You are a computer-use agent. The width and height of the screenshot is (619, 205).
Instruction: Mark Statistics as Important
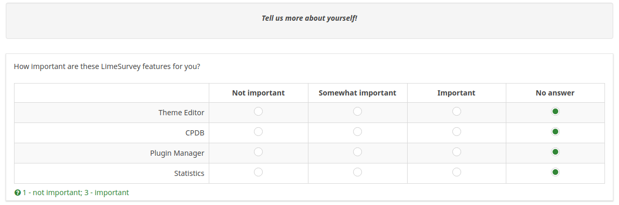[x=456, y=172]
